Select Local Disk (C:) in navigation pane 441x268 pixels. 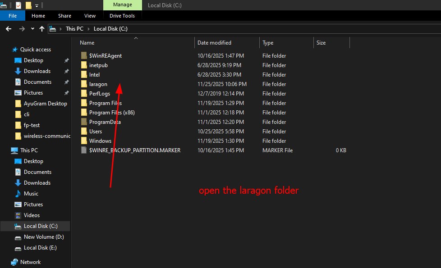point(35,226)
